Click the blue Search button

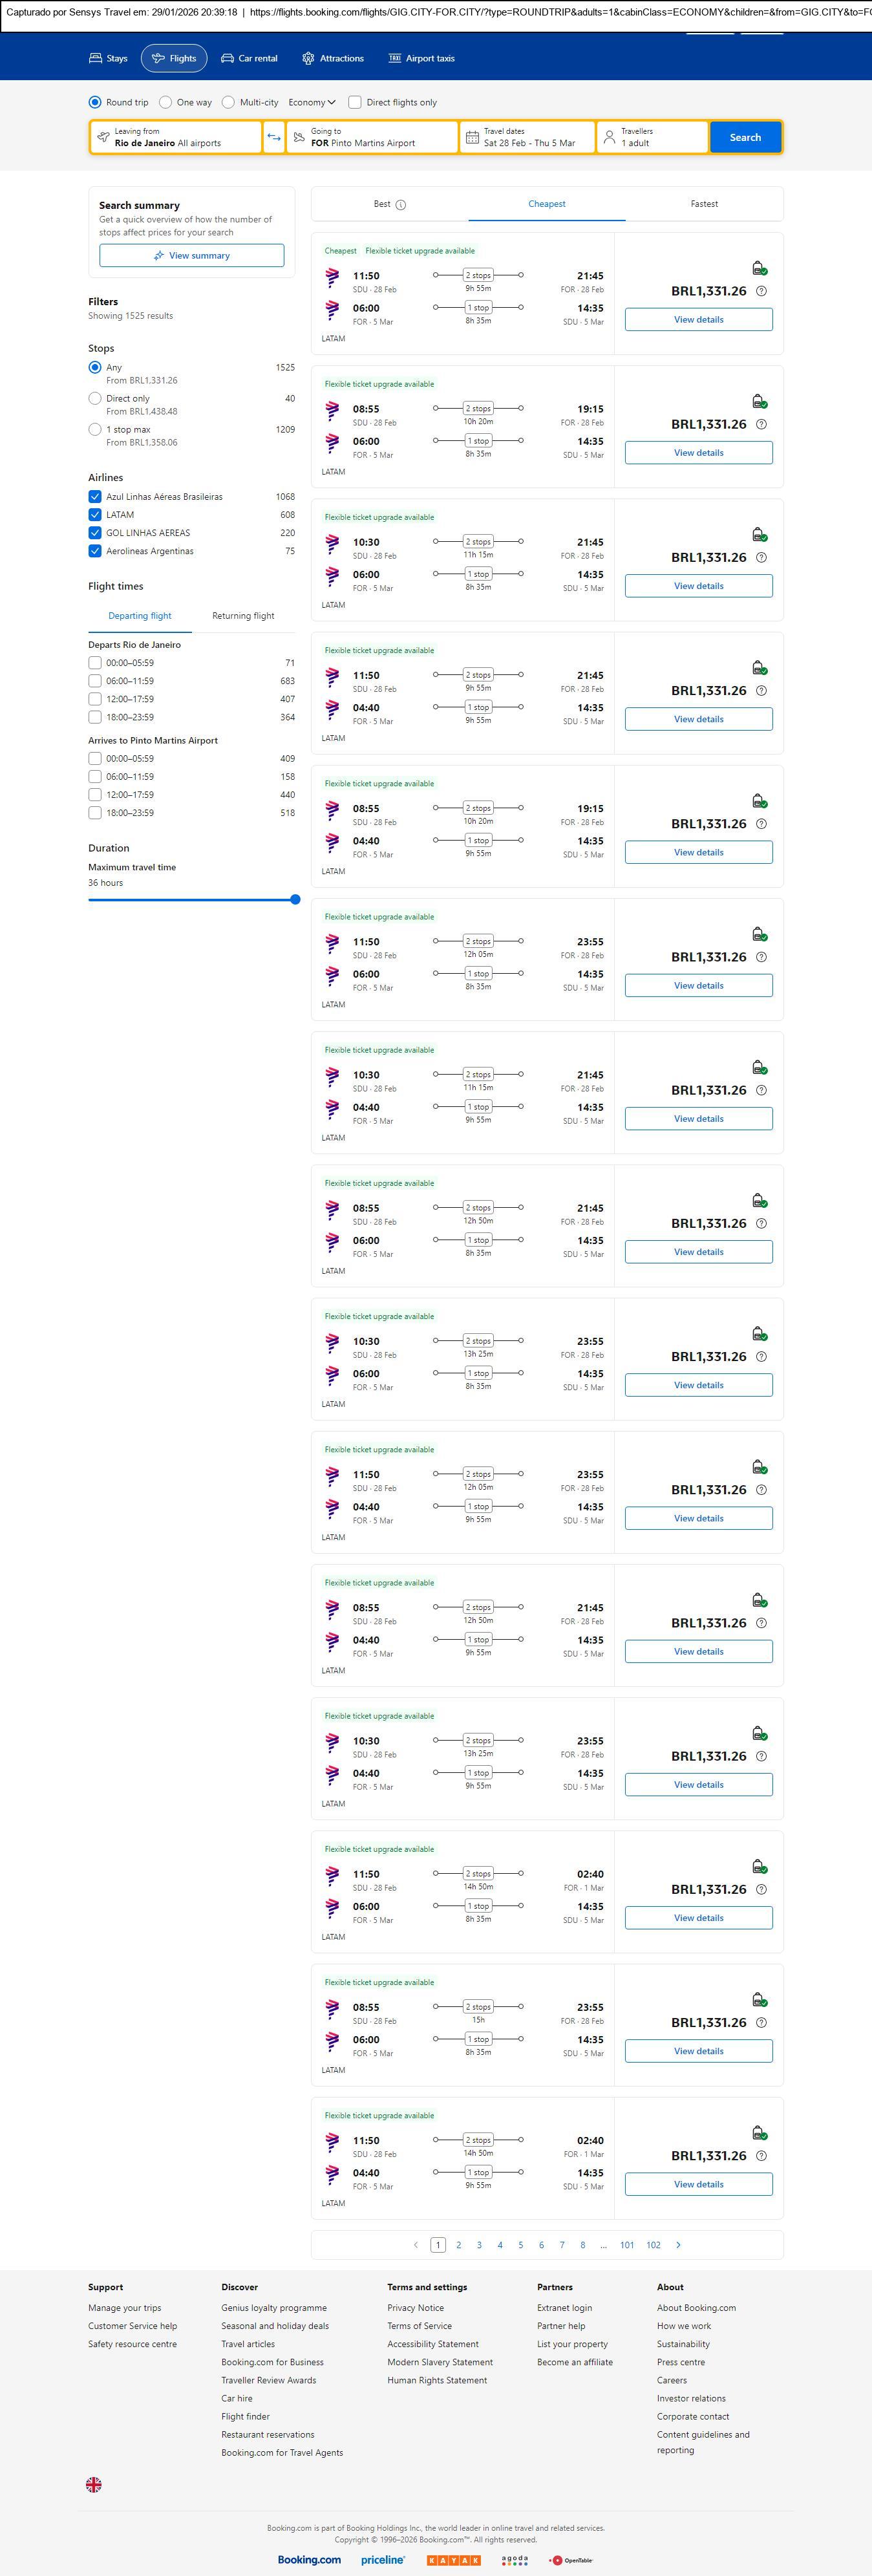tap(745, 137)
